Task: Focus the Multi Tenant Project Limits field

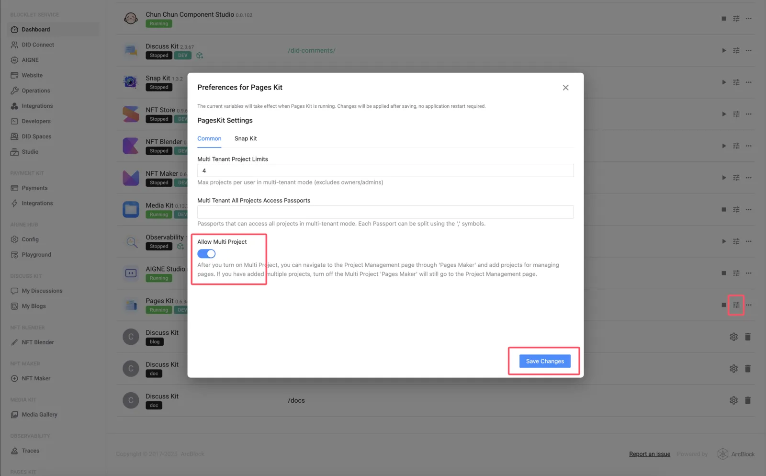Action: coord(385,170)
